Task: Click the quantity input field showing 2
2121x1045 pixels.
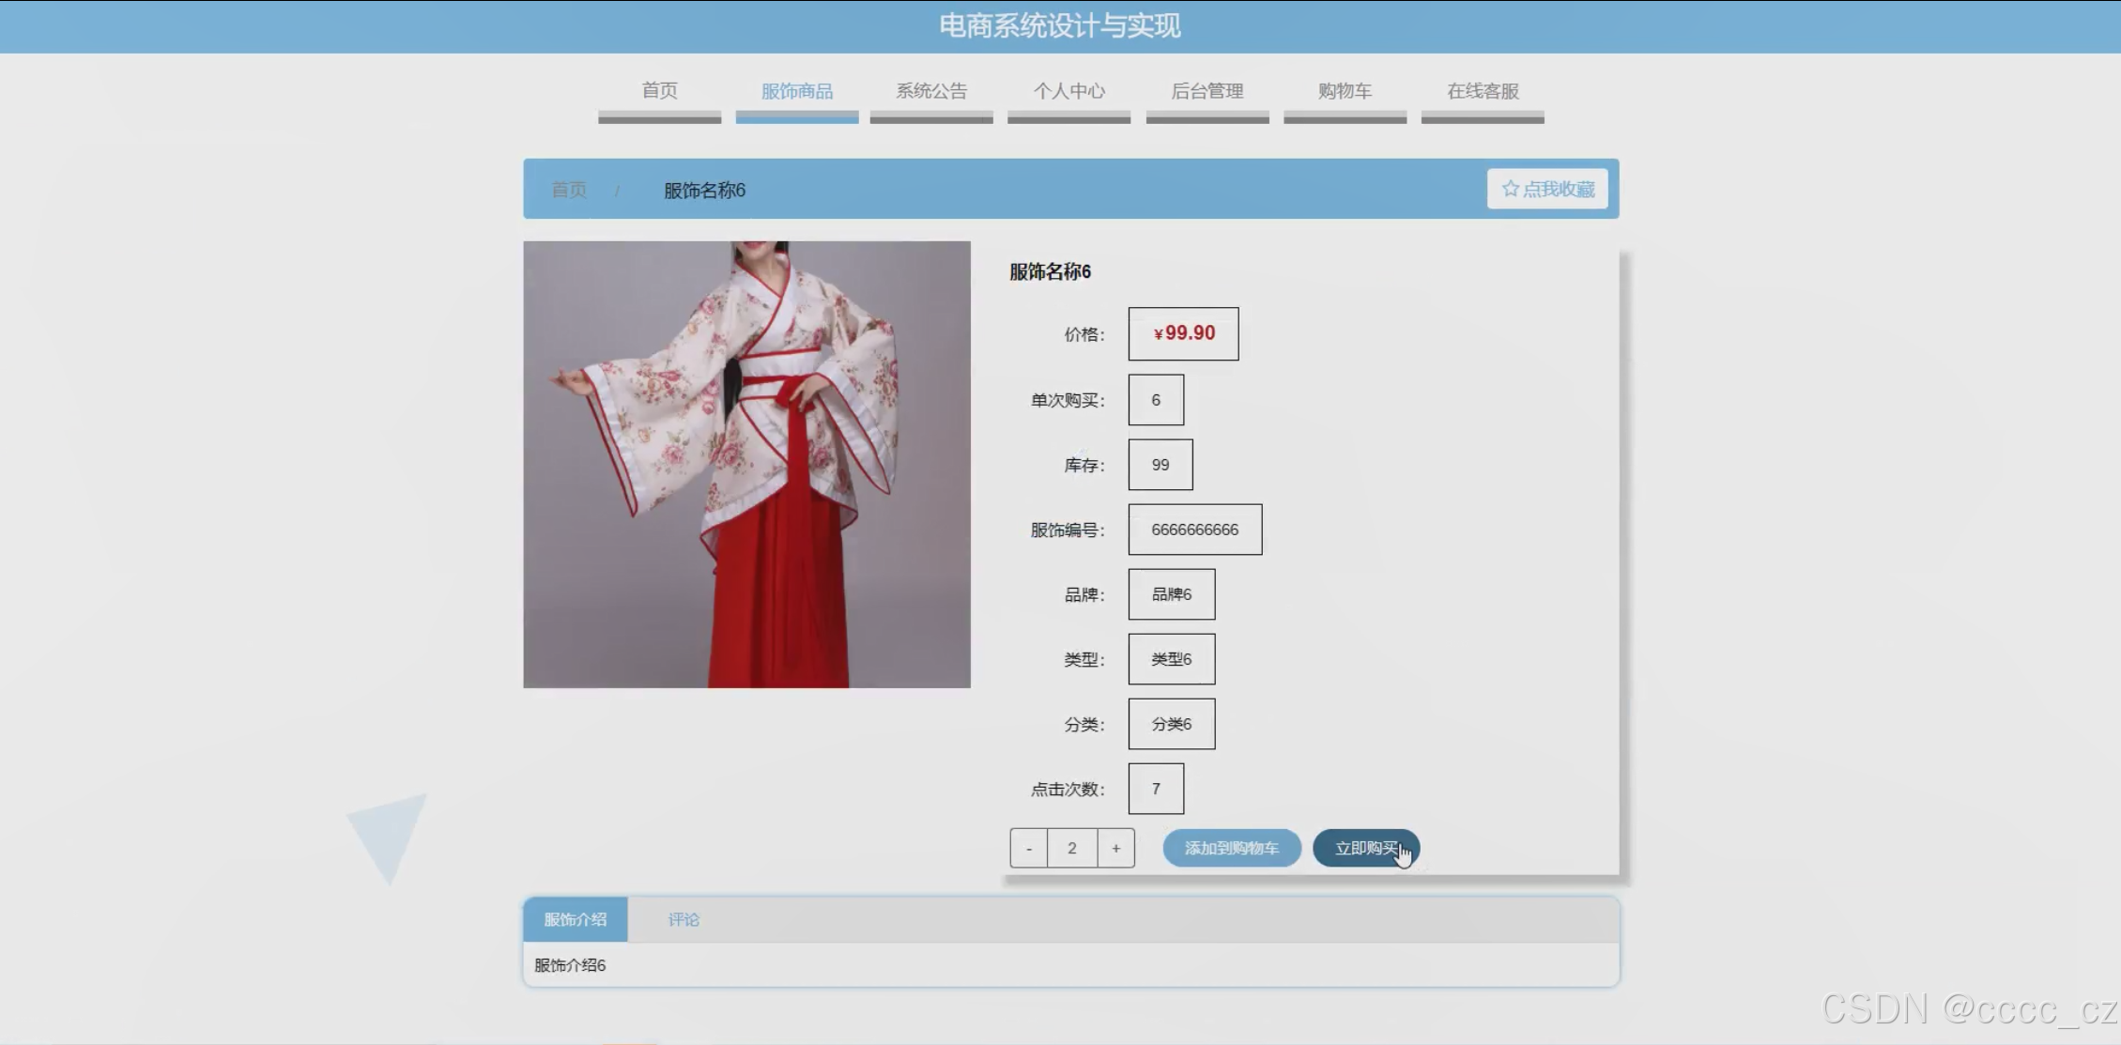Action: coord(1072,848)
